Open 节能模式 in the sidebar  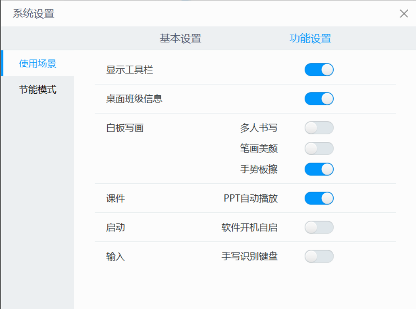coord(38,90)
